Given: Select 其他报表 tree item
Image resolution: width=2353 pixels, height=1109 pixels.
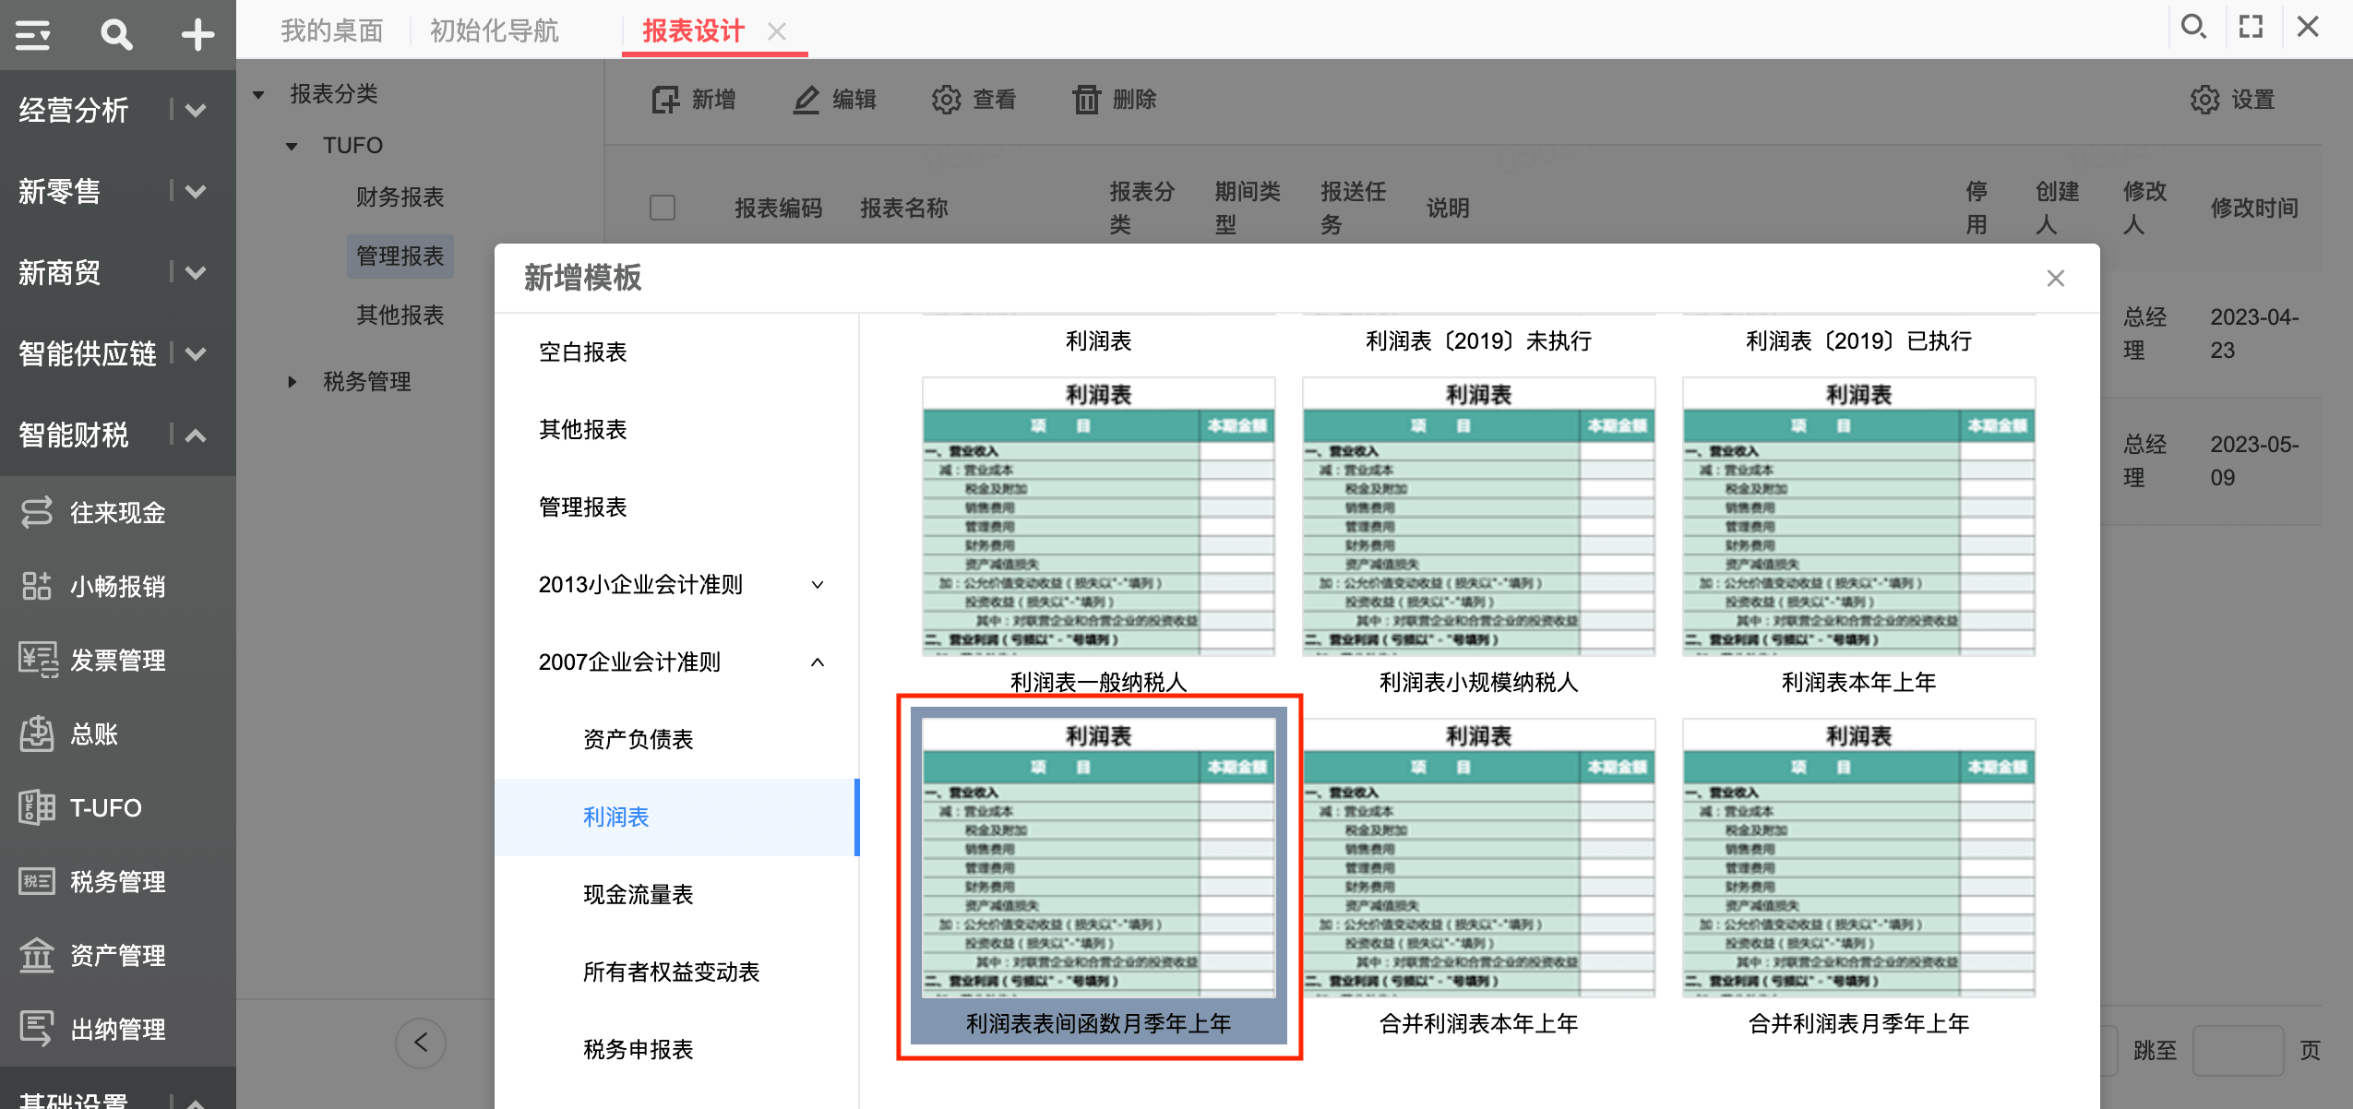Looking at the screenshot, I should (400, 315).
